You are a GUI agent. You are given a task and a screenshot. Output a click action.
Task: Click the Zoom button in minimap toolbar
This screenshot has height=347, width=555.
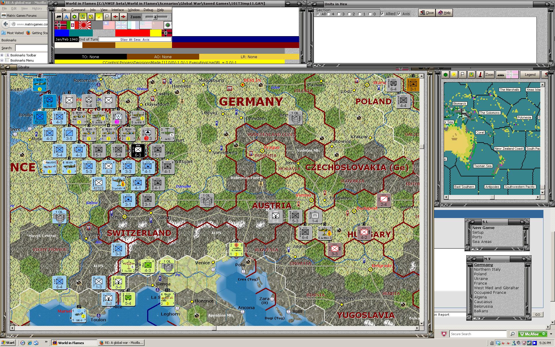[489, 75]
